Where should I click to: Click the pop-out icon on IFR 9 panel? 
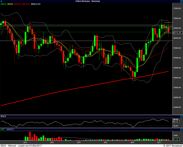click(181, 116)
